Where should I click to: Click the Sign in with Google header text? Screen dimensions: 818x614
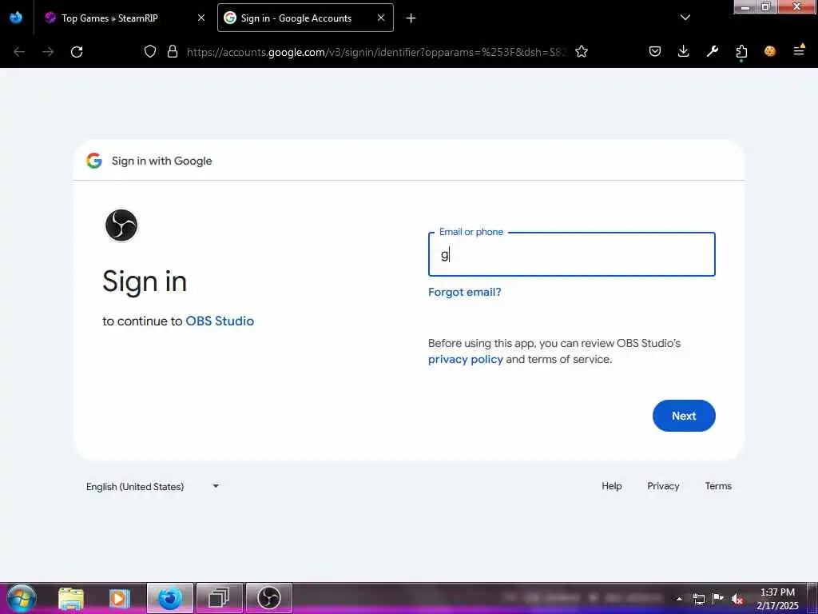[x=161, y=161]
